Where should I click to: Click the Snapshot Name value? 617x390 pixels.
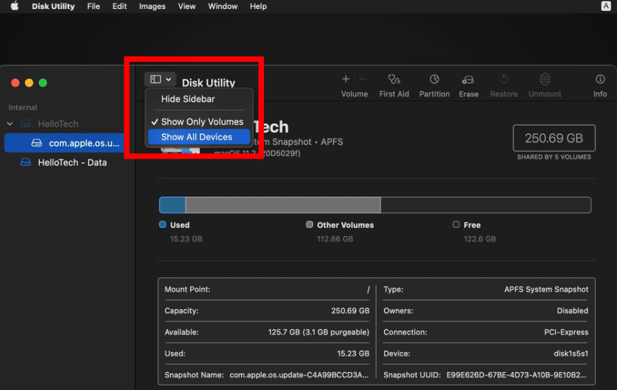(x=299, y=375)
